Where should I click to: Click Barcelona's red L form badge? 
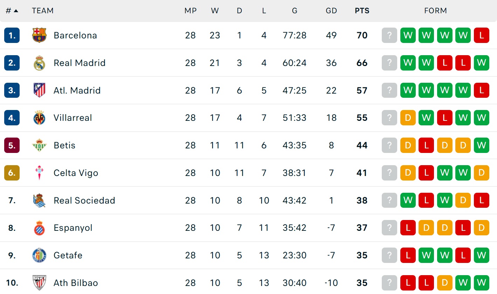pos(481,35)
